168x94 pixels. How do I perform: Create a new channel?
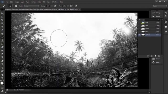(155, 56)
